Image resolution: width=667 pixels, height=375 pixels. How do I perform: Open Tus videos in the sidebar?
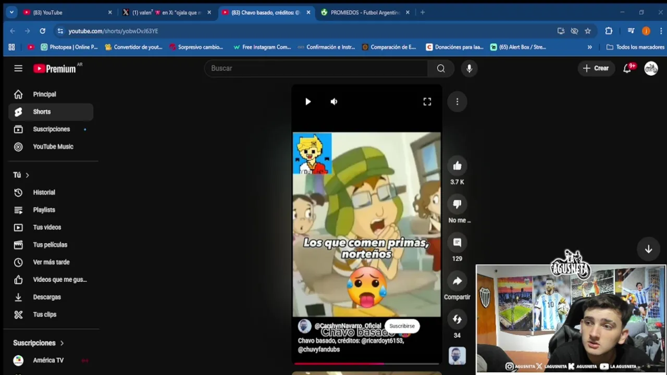[x=51, y=227]
